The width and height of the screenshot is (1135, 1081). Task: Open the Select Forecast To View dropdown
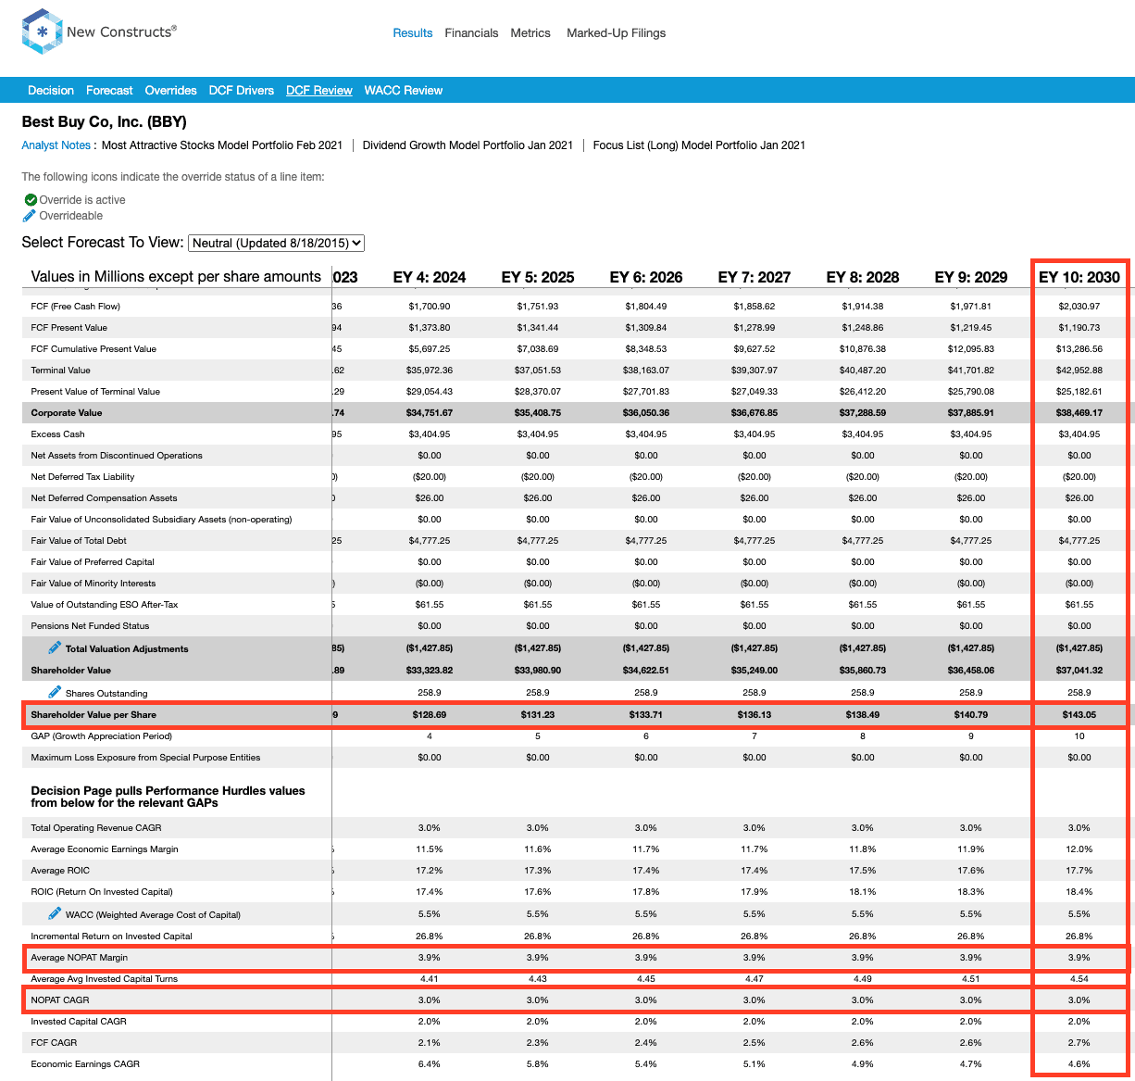pyautogui.click(x=277, y=243)
